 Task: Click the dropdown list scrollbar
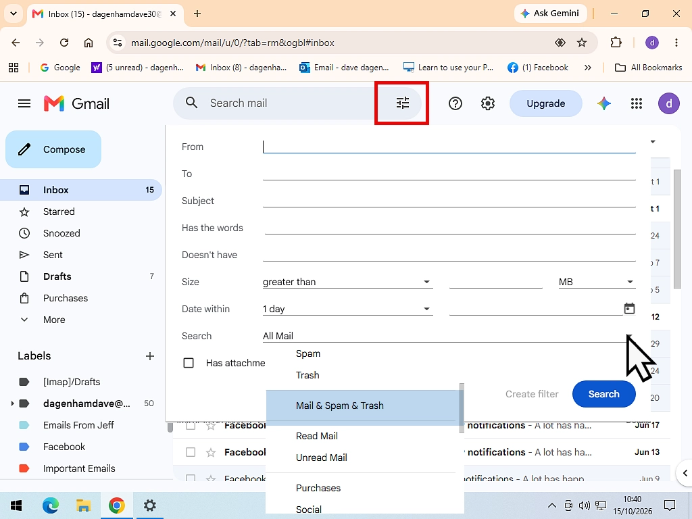click(x=462, y=408)
